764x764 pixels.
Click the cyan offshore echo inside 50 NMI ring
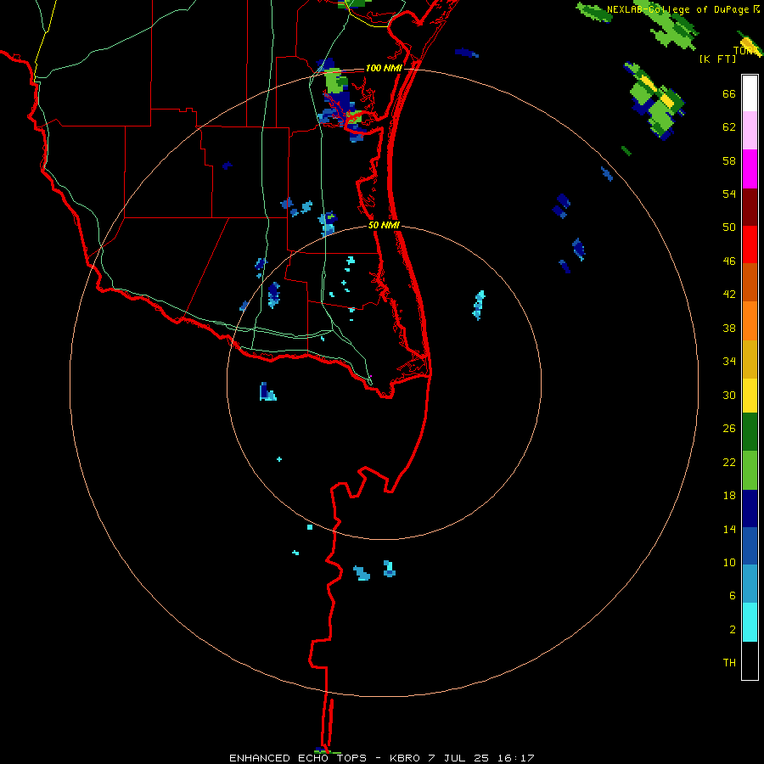point(479,305)
